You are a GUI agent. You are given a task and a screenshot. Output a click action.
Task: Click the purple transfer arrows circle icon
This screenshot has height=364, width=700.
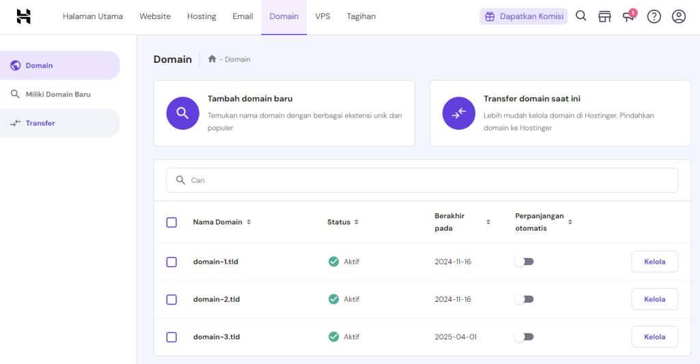pos(459,113)
